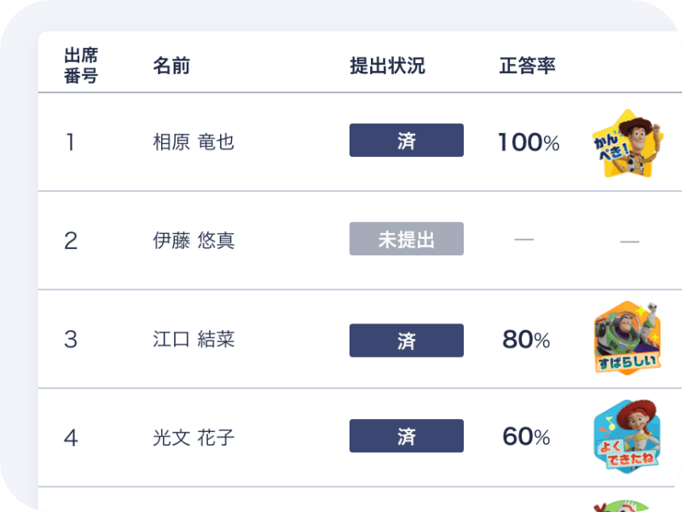Click the 済 status badge for 光文 花子
This screenshot has height=512, width=682.
click(406, 436)
